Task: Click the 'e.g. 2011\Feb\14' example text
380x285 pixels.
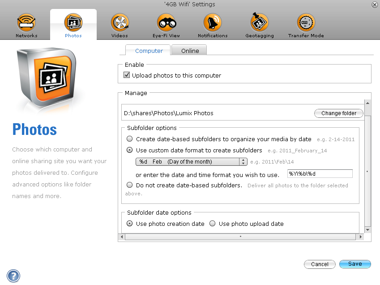Action: pos(272,162)
